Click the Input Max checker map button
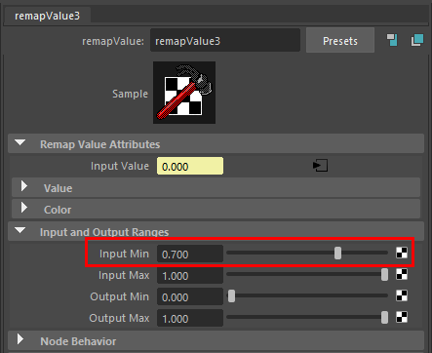Screen dimensions: 432x353 coord(402,274)
